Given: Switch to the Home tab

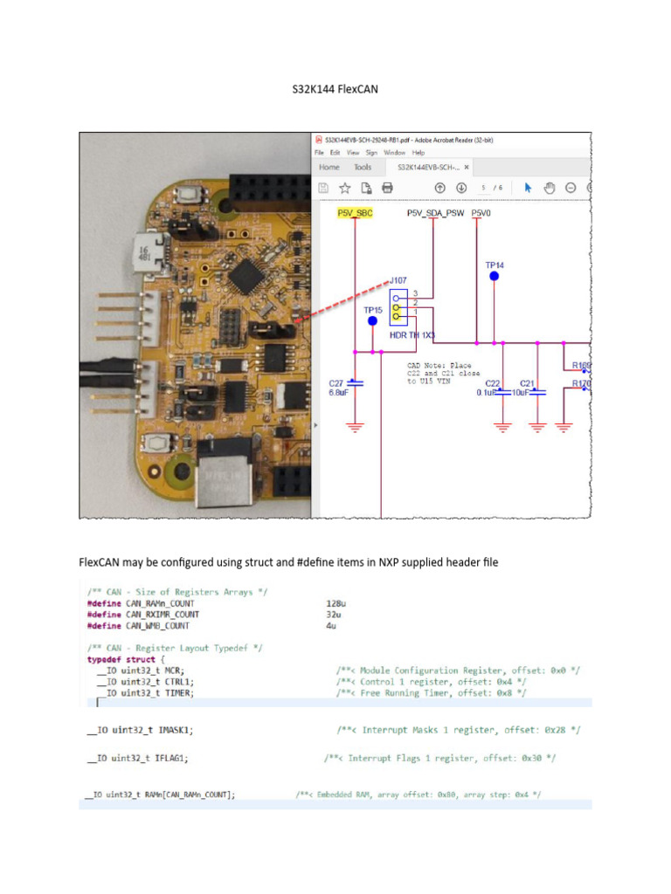Looking at the screenshot, I should point(329,168).
